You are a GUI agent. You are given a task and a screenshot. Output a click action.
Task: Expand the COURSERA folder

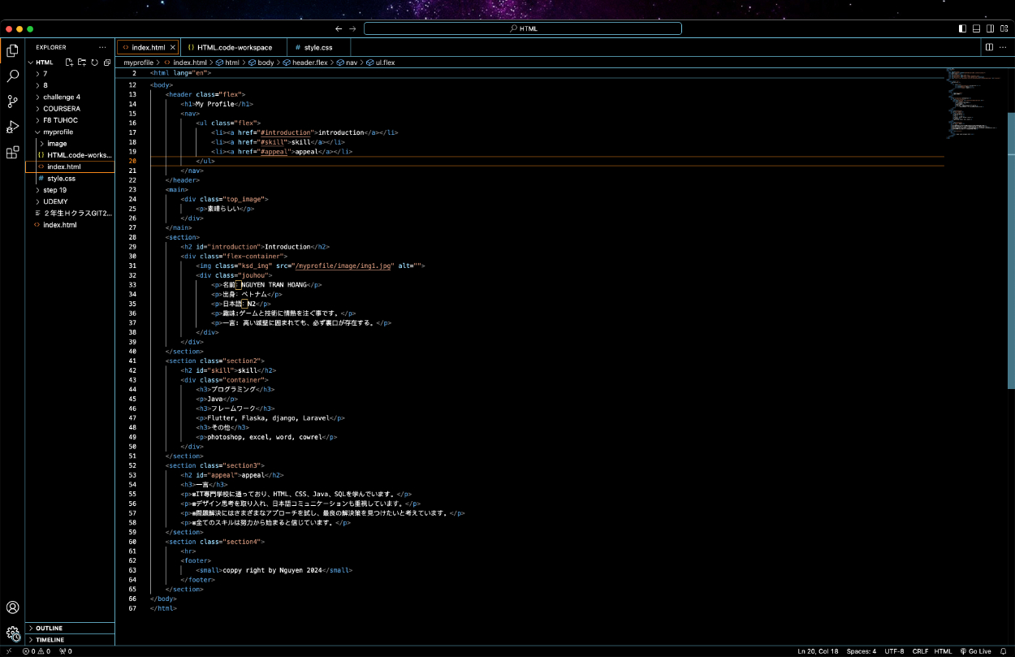click(61, 109)
